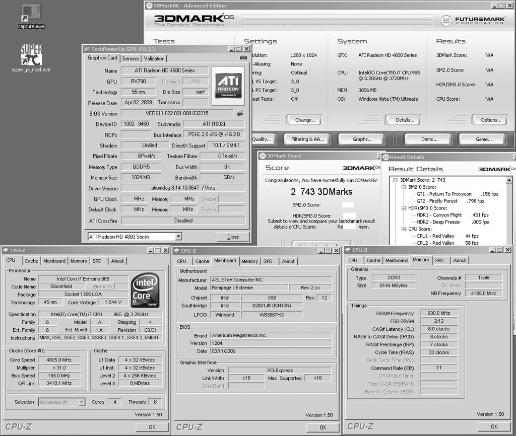Image resolution: width=516 pixels, height=436 pixels.
Task: Open About tab in the CPU-Z Memory window
Action: point(459,260)
